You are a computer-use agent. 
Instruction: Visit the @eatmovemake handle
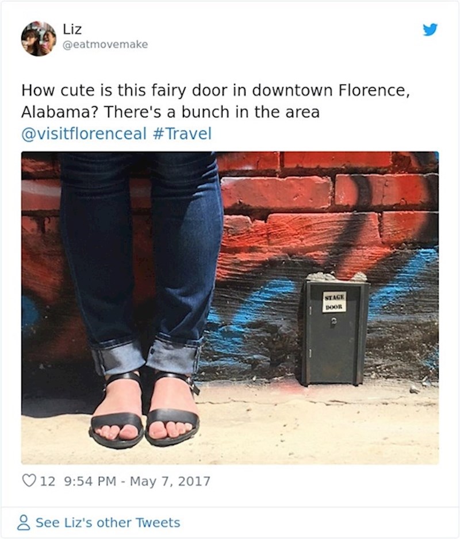pos(105,44)
